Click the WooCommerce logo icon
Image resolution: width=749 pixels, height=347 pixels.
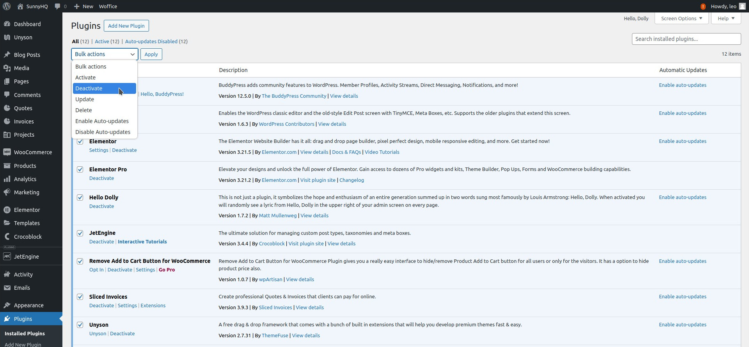(7, 152)
